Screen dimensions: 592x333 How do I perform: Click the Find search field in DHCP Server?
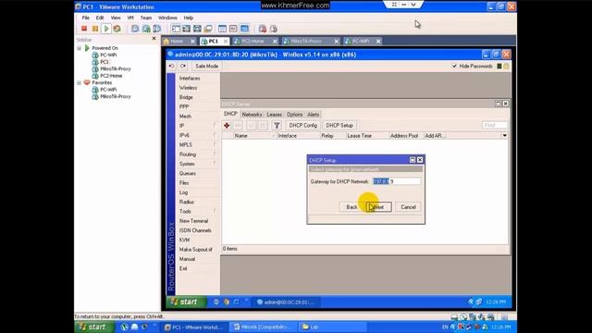494,126
